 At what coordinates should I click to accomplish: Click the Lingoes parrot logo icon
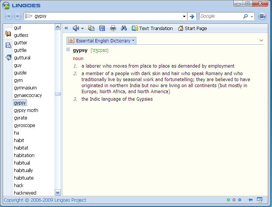pyautogui.click(x=6, y=5)
